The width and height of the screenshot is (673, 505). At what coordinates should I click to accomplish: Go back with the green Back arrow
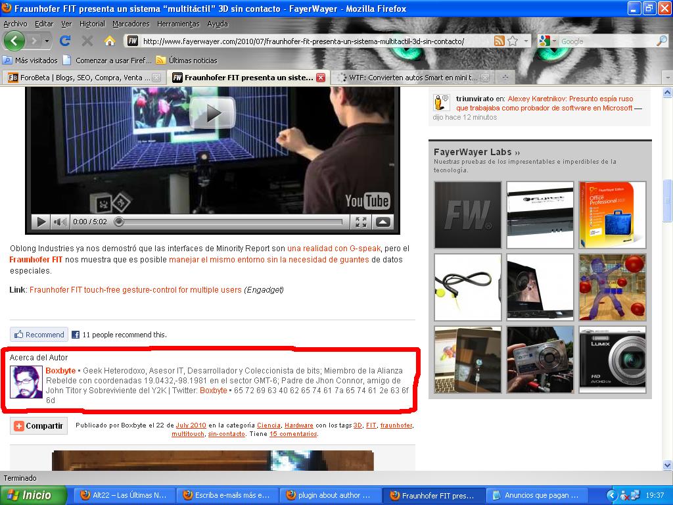click(x=14, y=41)
